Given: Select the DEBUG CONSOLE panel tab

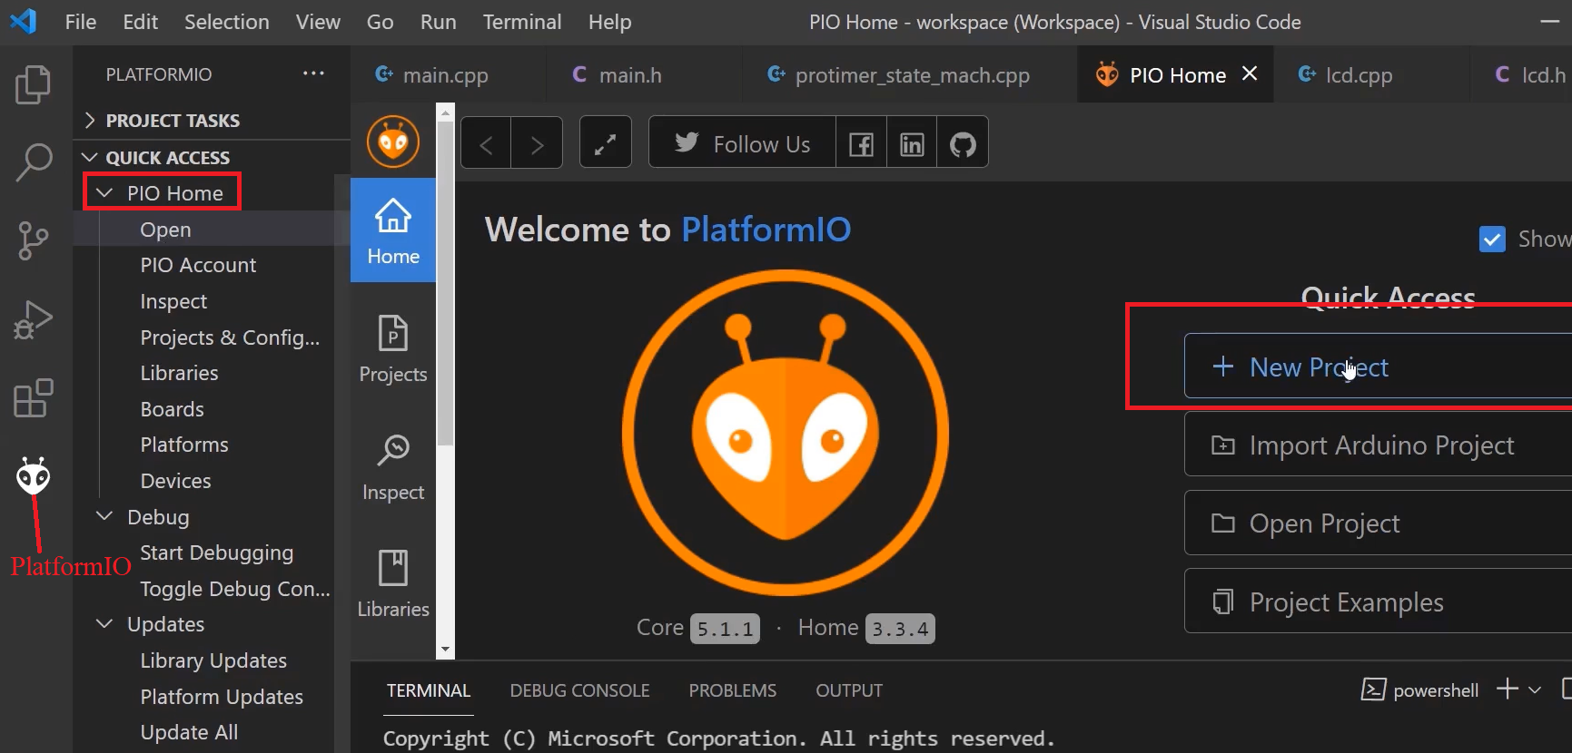Looking at the screenshot, I should [579, 690].
